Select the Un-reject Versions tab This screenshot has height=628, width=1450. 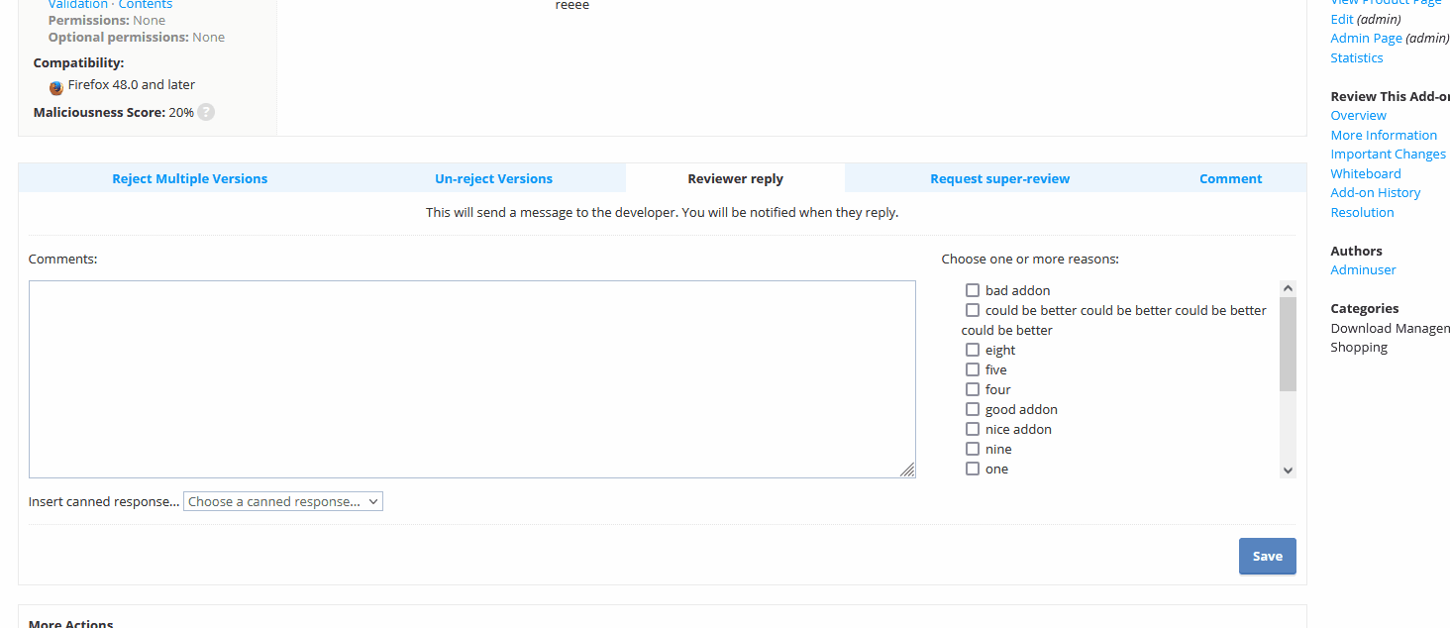click(x=493, y=178)
